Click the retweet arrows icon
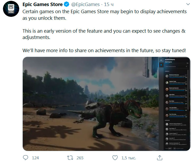Image resolution: width=193 pixels, height=163 pixels. [x=70, y=158]
